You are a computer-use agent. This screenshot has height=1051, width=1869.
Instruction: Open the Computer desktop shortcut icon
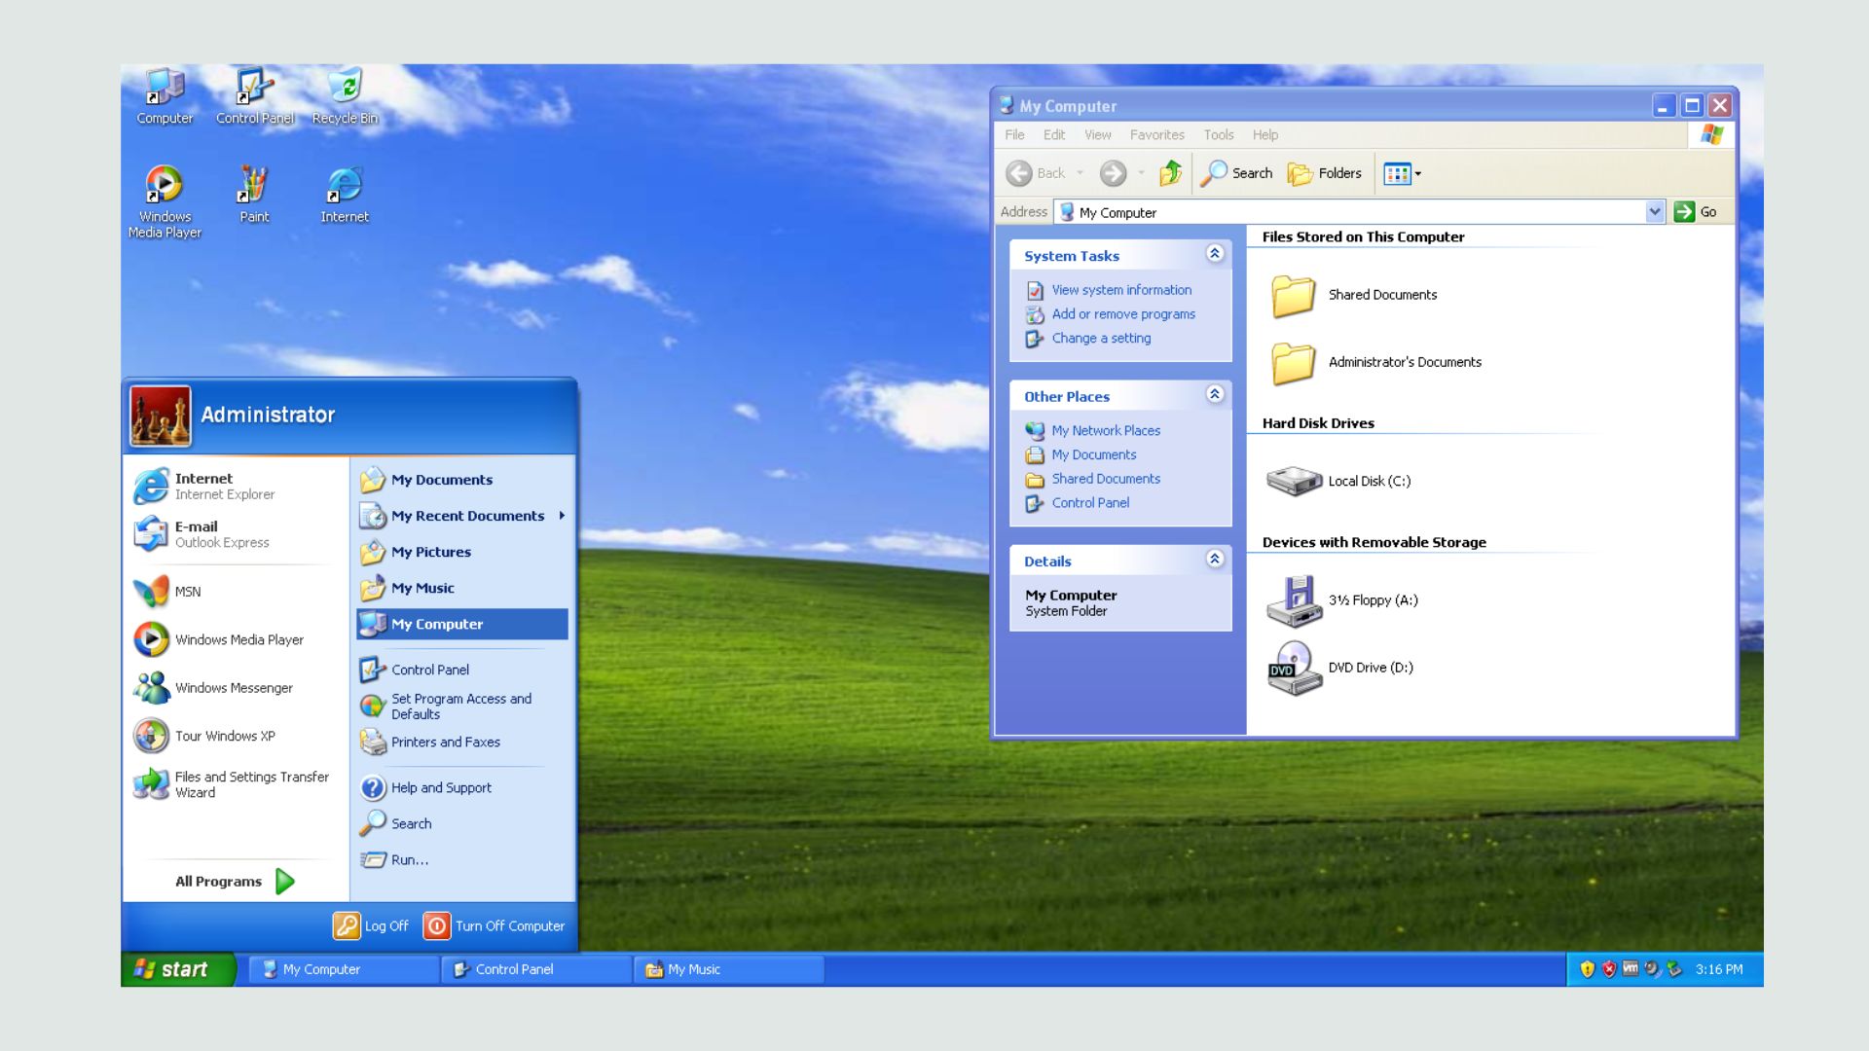coord(165,96)
